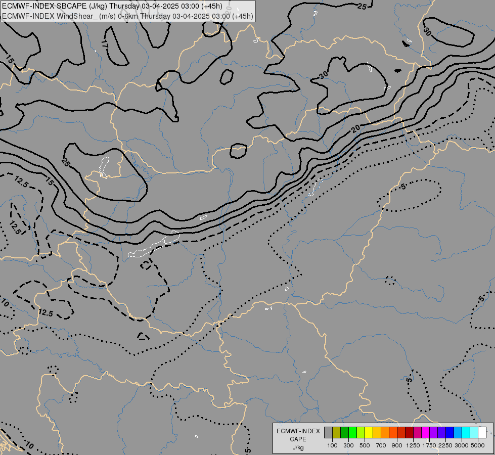This screenshot has height=455, width=495.
Task: Click the sky blue swatch near 3000
Action: click(458, 433)
